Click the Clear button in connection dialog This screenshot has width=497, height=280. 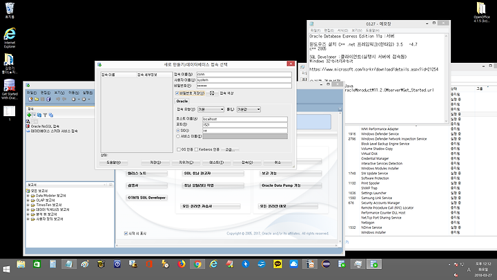[x=186, y=162]
